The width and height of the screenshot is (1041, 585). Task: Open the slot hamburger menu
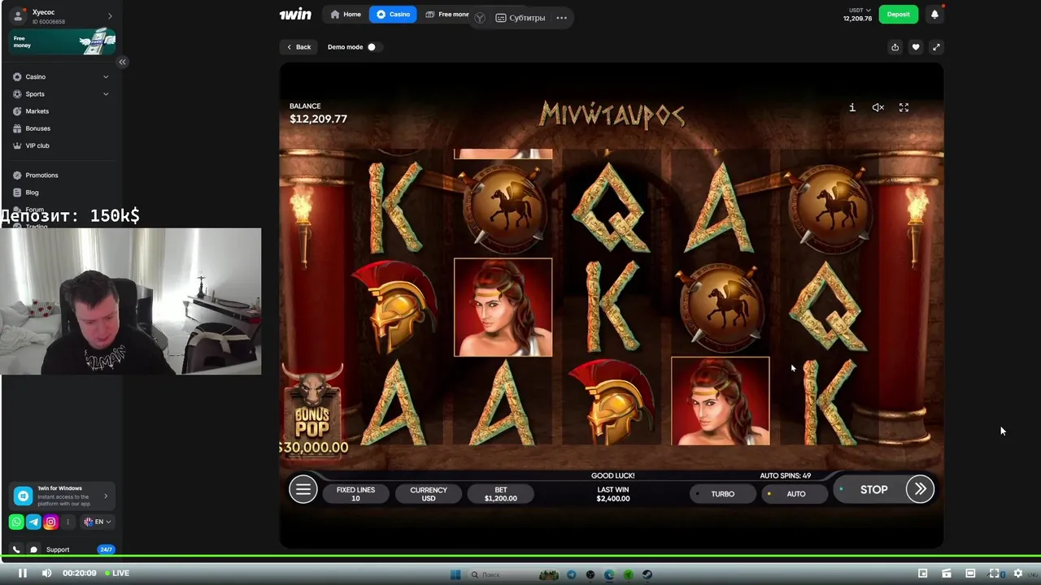(303, 489)
